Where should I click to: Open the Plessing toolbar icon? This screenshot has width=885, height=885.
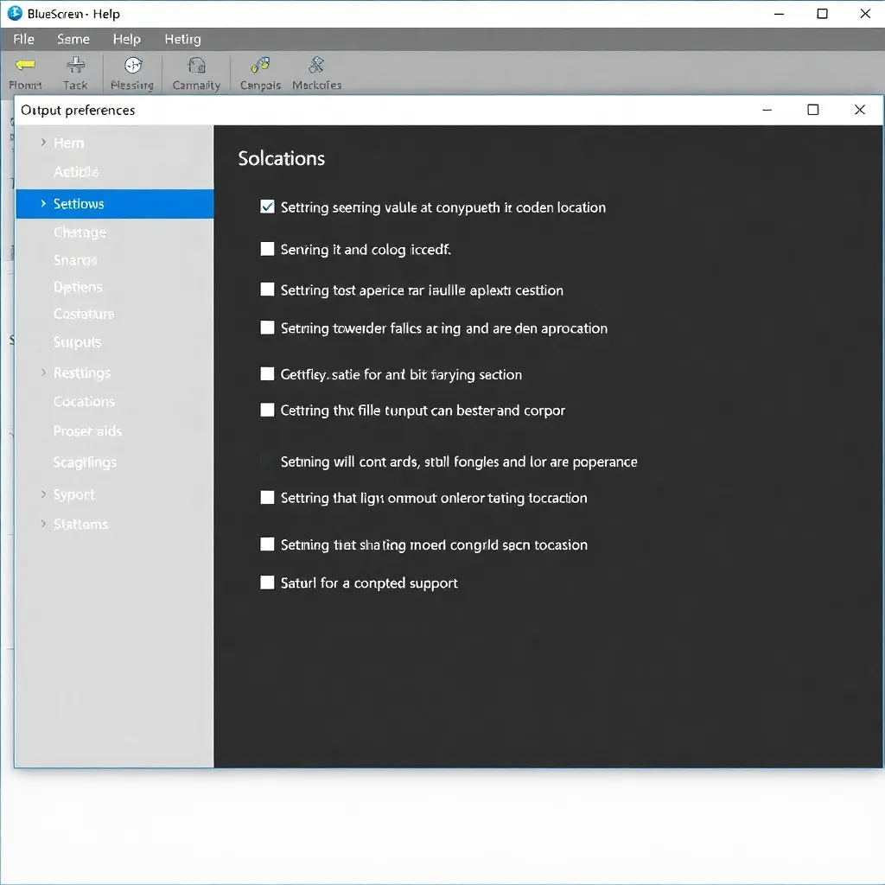pyautogui.click(x=132, y=66)
